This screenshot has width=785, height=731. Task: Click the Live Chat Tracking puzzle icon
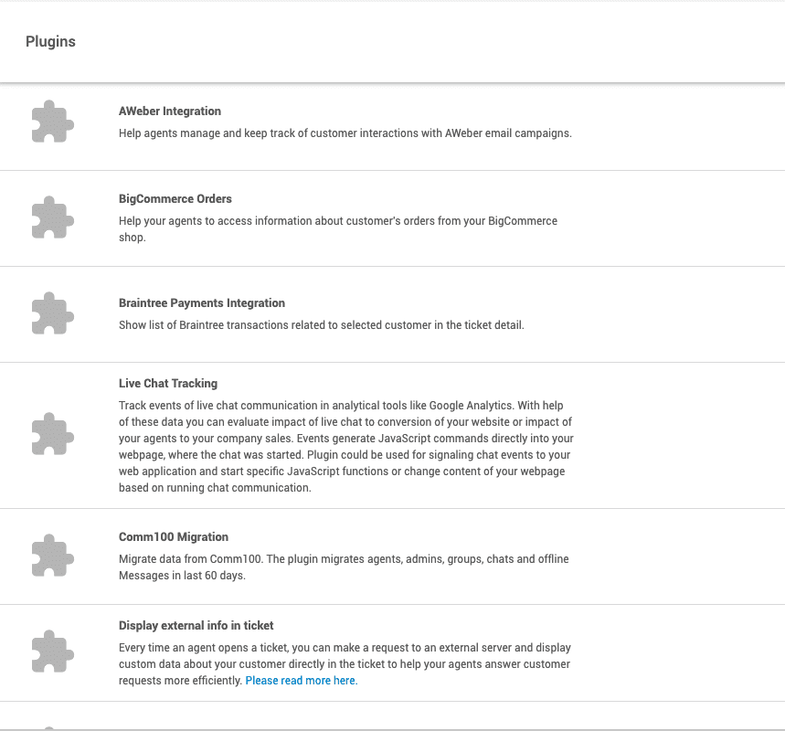[53, 435]
